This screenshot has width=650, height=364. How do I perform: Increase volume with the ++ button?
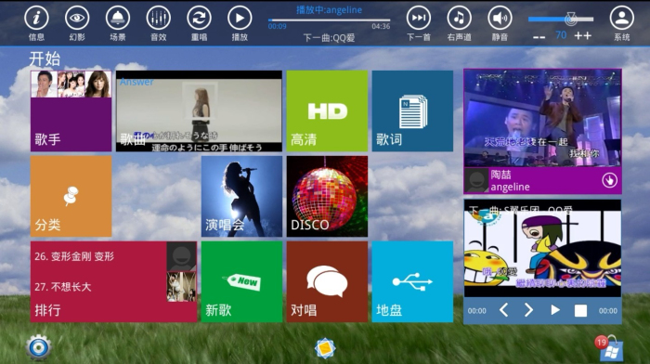(x=583, y=36)
